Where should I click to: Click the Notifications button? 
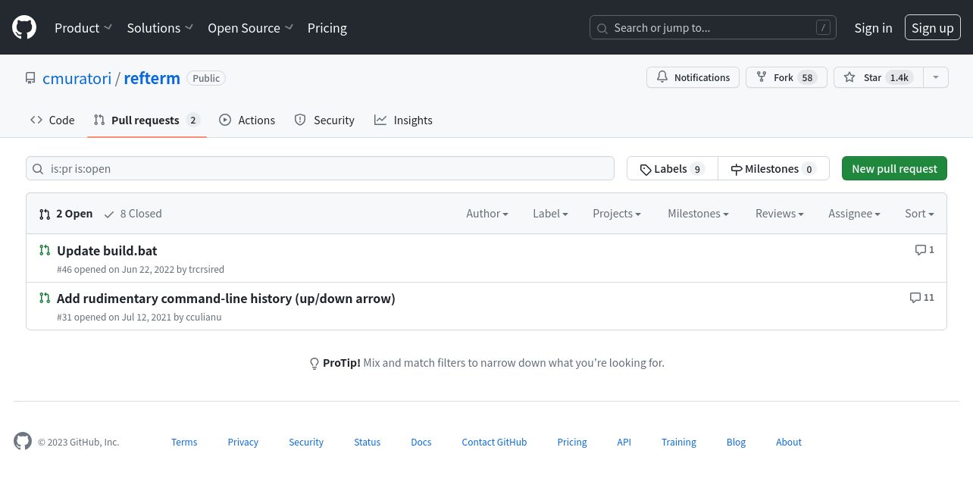693,77
